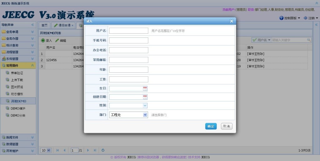Click the 编辑 pencil toolbar item
Viewport: 320px width, 161px height.
pos(61,41)
